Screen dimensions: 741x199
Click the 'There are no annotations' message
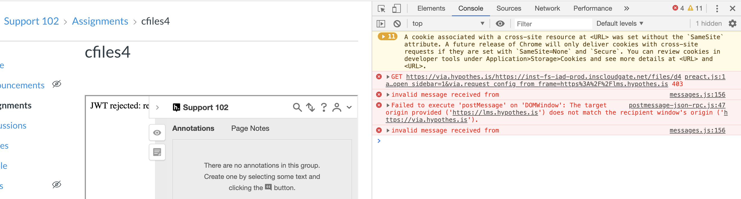(262, 177)
